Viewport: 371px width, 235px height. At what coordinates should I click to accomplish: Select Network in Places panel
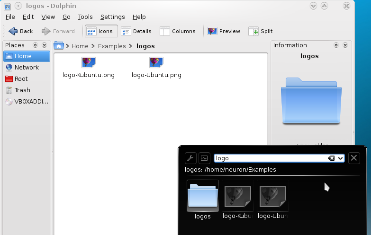click(27, 68)
